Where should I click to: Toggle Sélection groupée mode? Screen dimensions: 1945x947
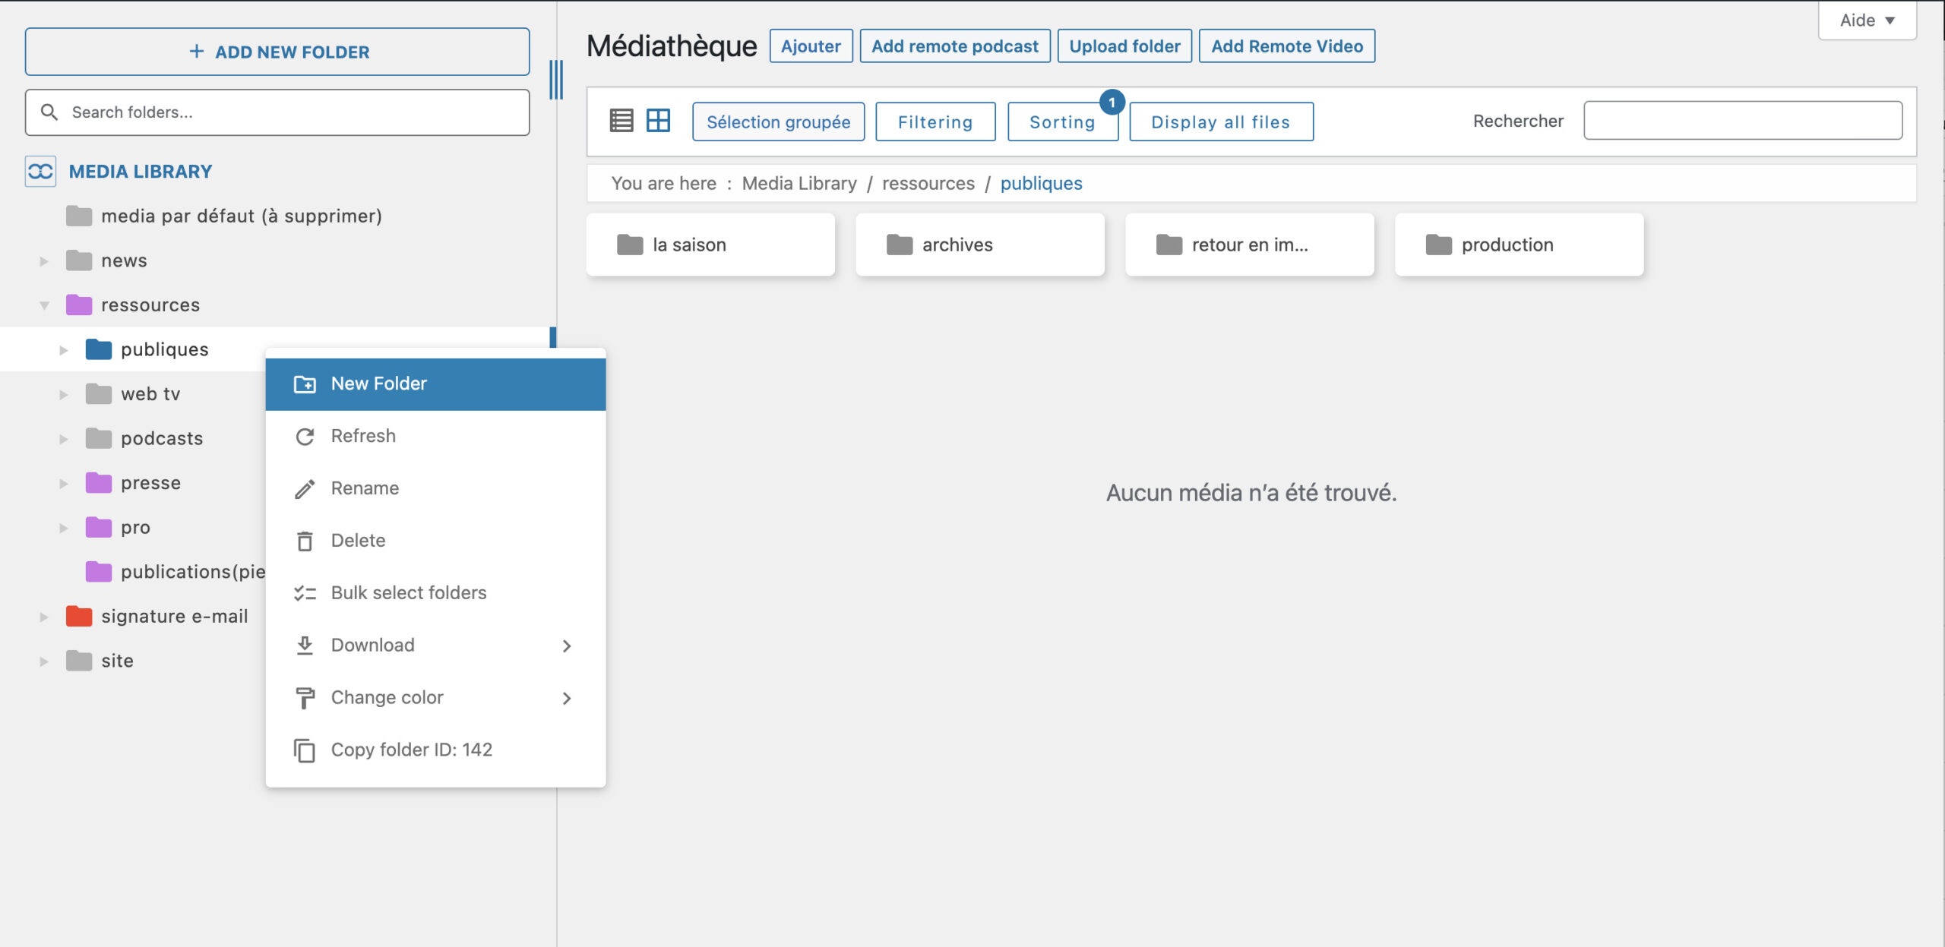click(778, 122)
